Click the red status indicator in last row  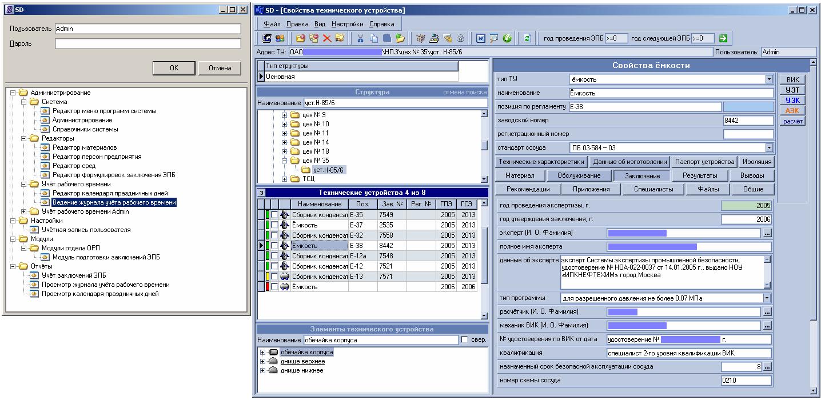coord(267,286)
